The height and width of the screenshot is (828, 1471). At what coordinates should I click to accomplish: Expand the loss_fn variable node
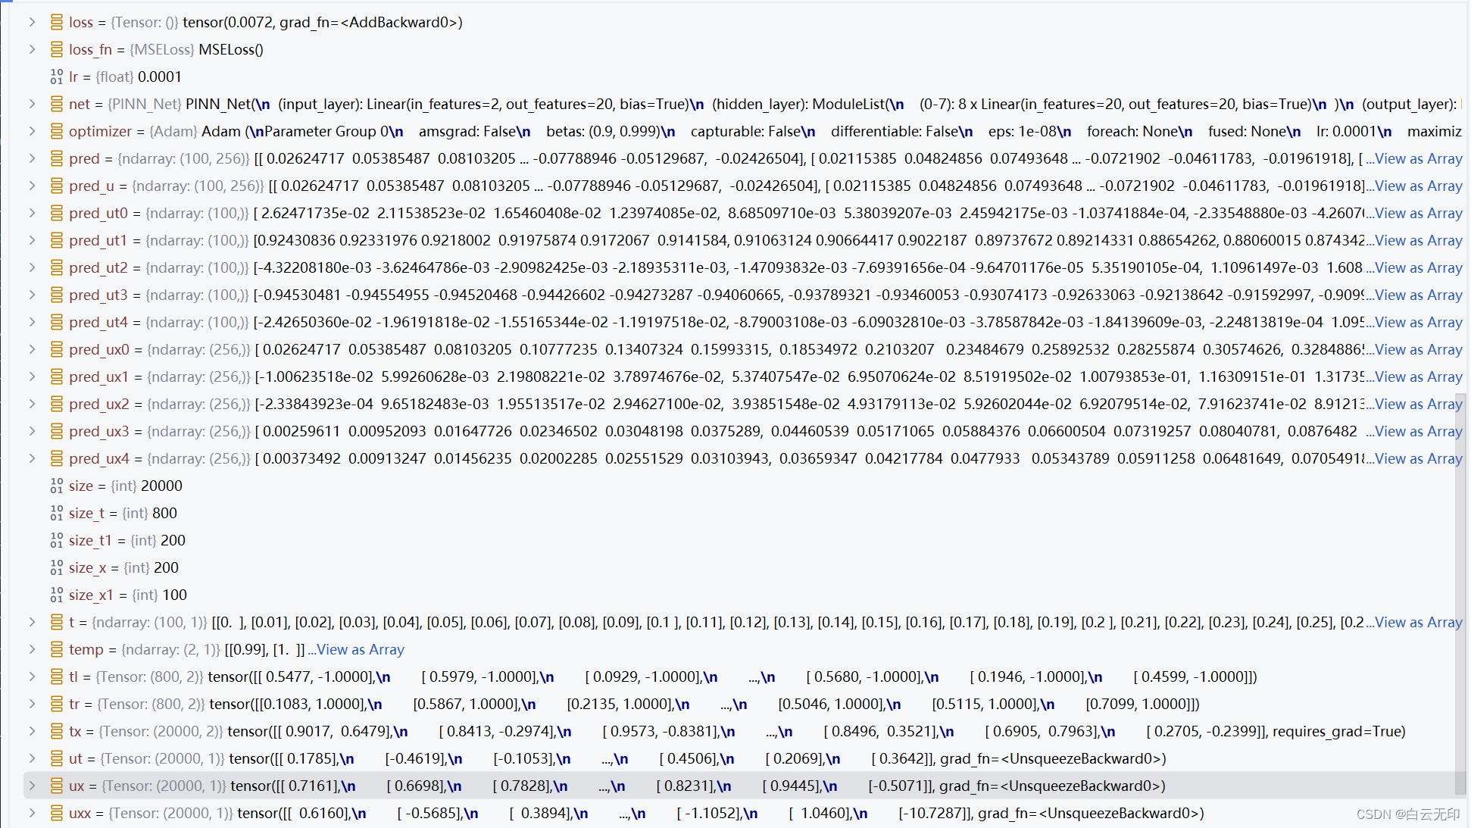(32, 49)
